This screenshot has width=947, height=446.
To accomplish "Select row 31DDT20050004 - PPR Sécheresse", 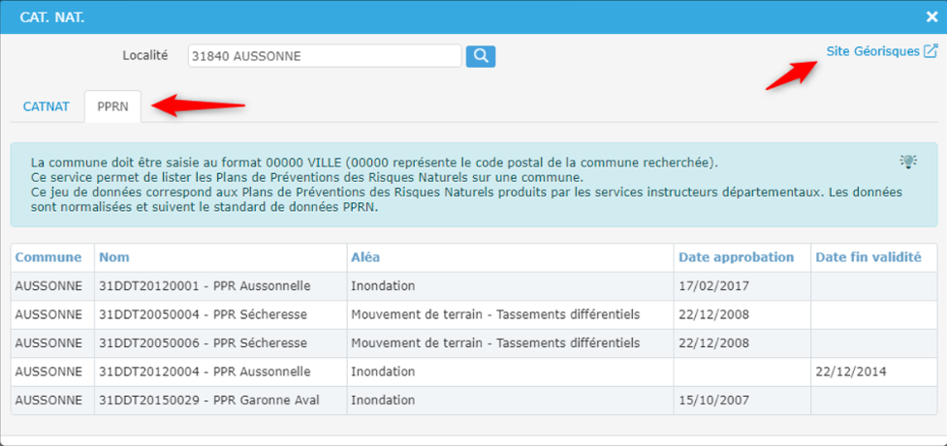I will [203, 314].
